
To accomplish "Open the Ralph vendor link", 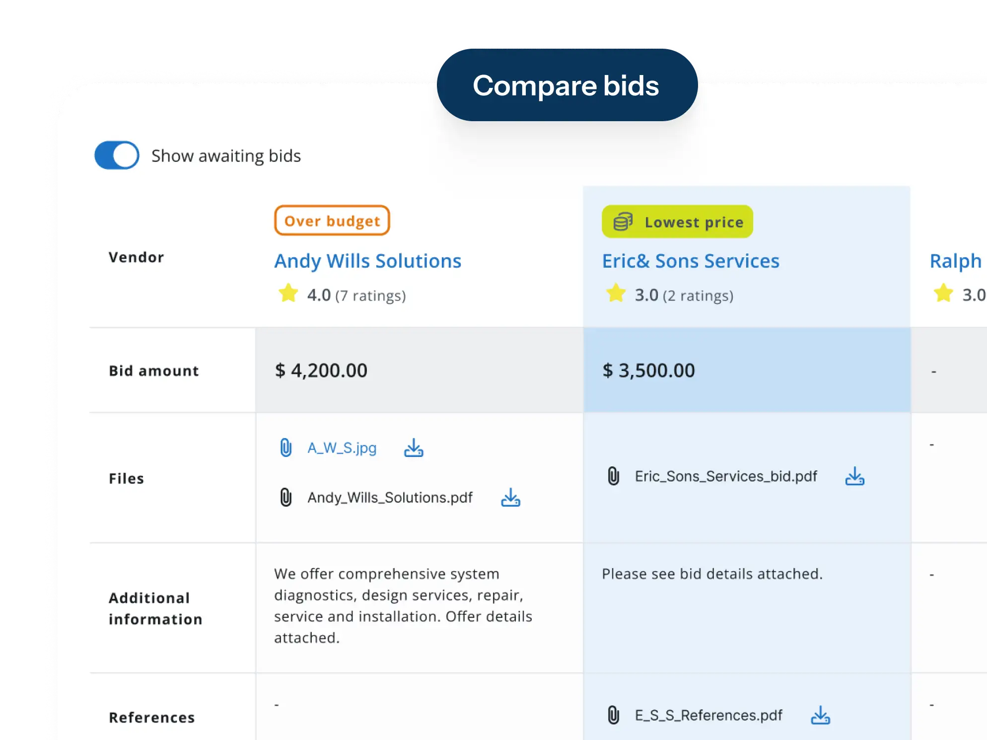I will pyautogui.click(x=956, y=261).
